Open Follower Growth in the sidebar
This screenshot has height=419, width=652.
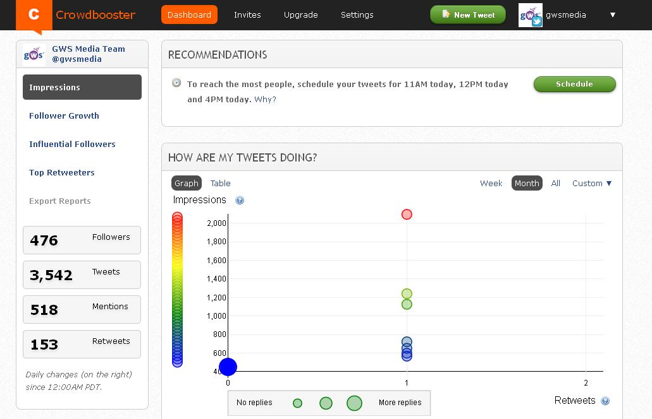[64, 115]
